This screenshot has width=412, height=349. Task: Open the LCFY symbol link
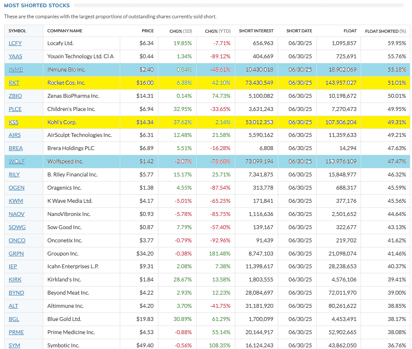(x=15, y=43)
